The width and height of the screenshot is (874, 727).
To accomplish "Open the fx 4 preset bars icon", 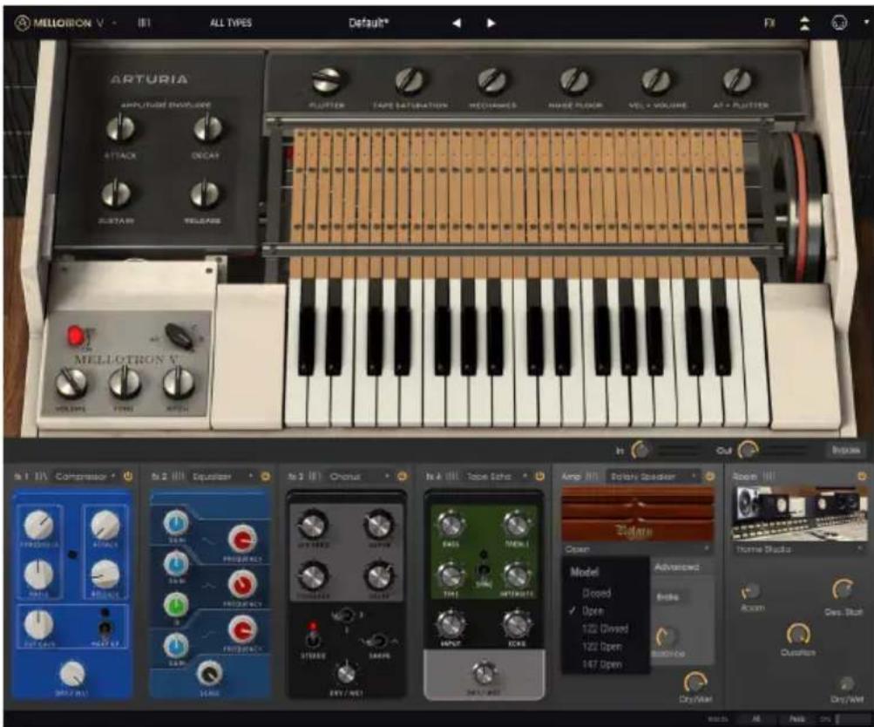I will click(452, 476).
